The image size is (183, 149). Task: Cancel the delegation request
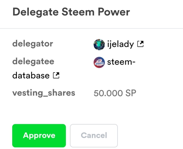[x=94, y=135]
